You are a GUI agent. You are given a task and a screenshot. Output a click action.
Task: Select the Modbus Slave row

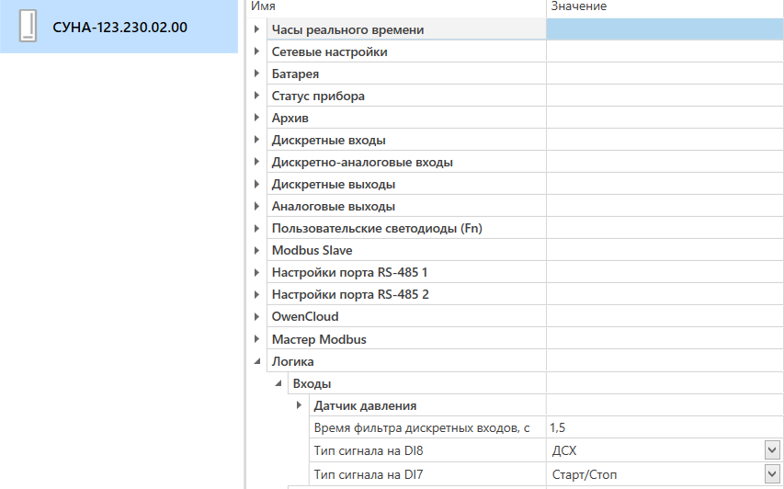[x=406, y=250]
